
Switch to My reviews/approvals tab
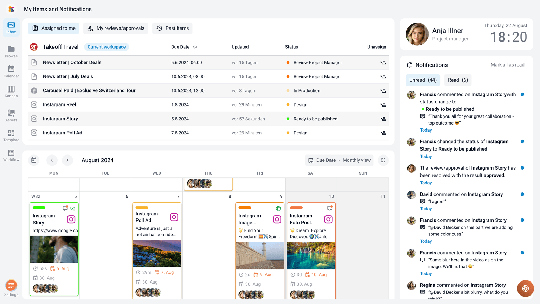(x=116, y=28)
